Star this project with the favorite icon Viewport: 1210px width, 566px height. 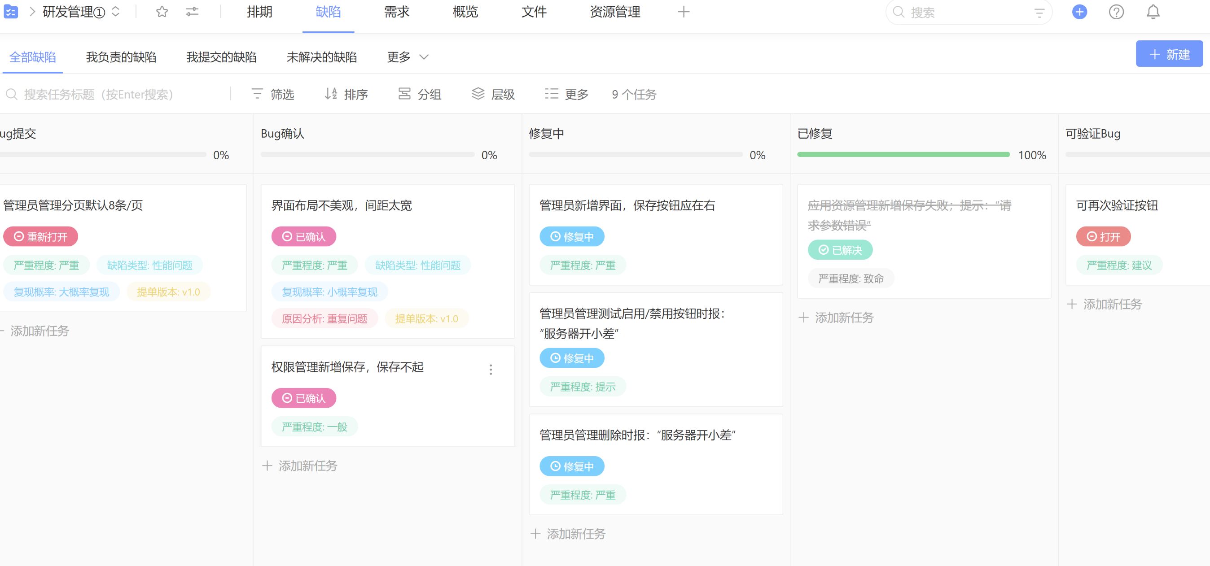tap(162, 12)
